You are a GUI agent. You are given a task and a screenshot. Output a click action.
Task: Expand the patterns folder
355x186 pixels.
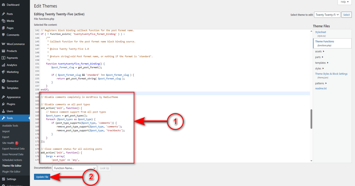click(321, 83)
